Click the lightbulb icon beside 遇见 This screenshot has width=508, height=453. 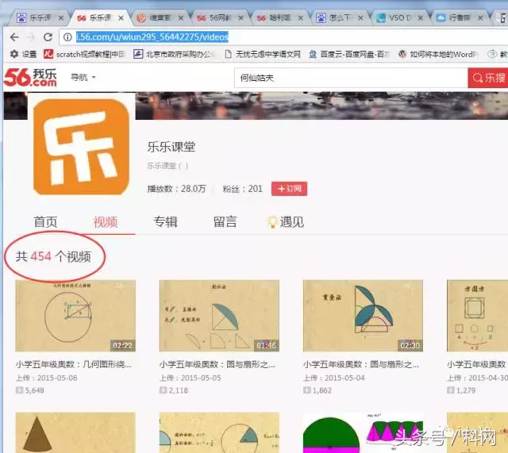coord(271,221)
